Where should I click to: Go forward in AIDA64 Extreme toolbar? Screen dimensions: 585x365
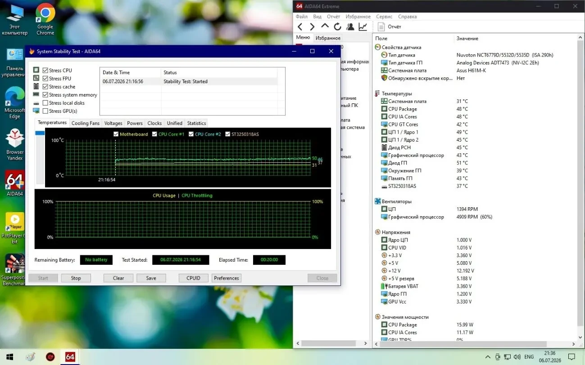(x=312, y=27)
